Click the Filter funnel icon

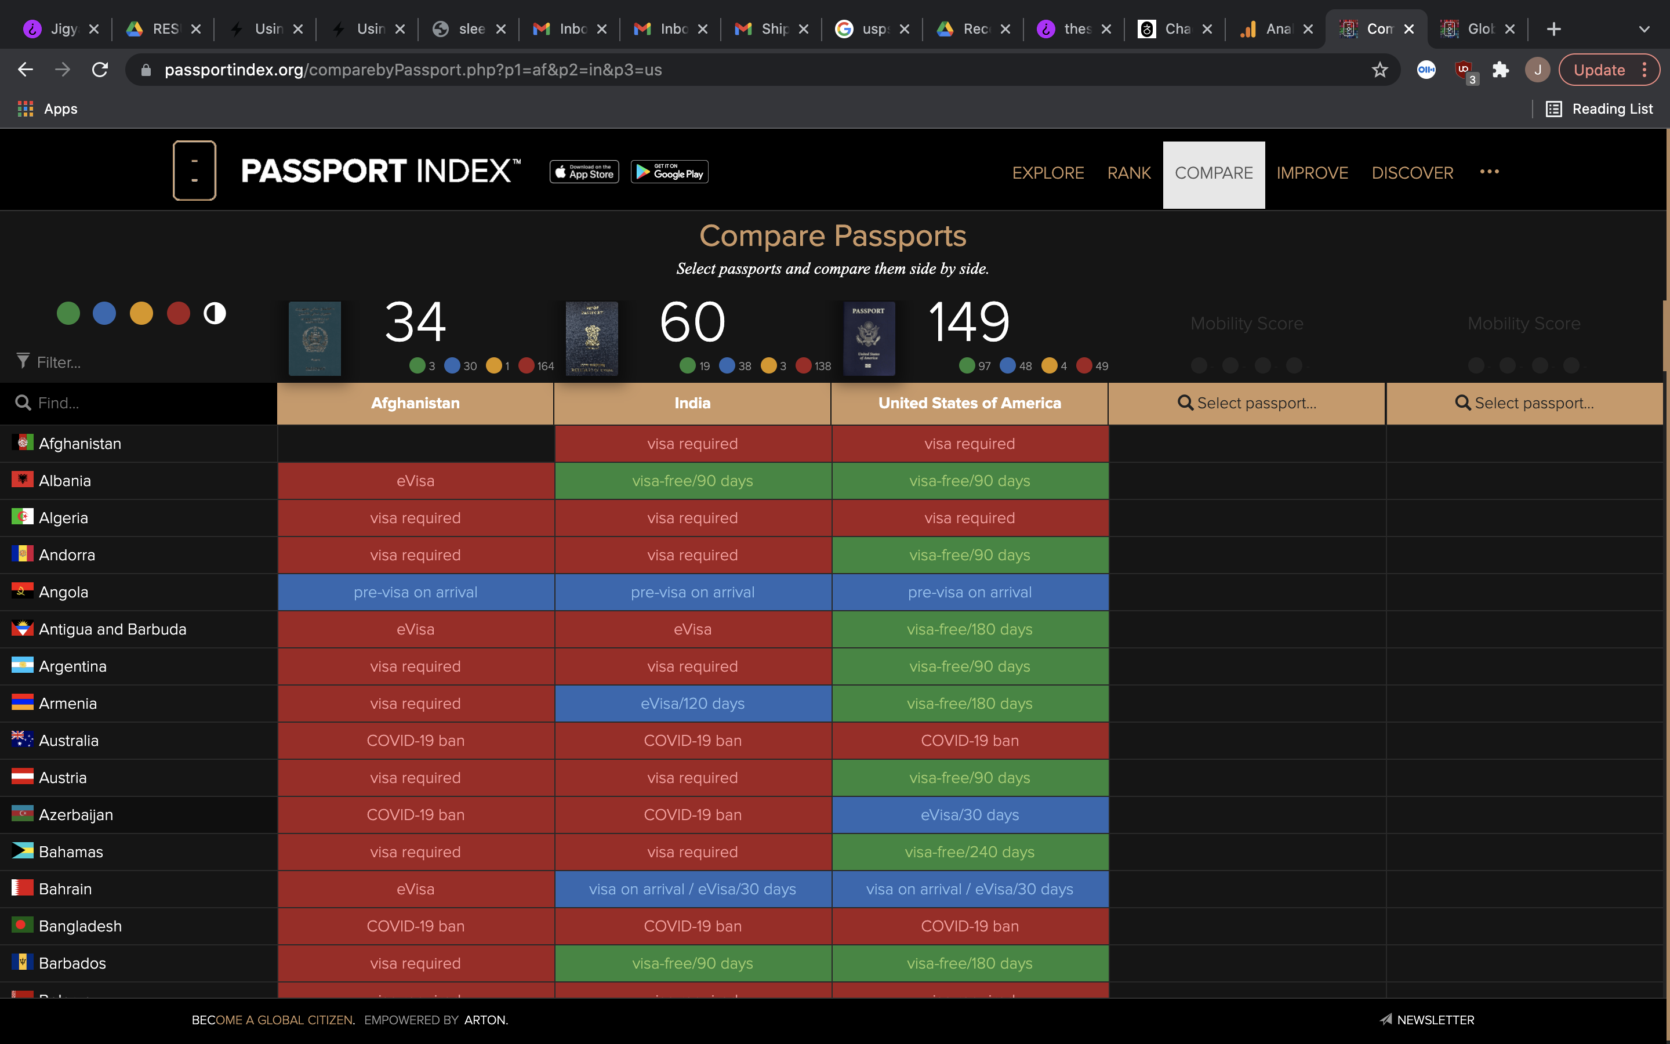point(23,361)
